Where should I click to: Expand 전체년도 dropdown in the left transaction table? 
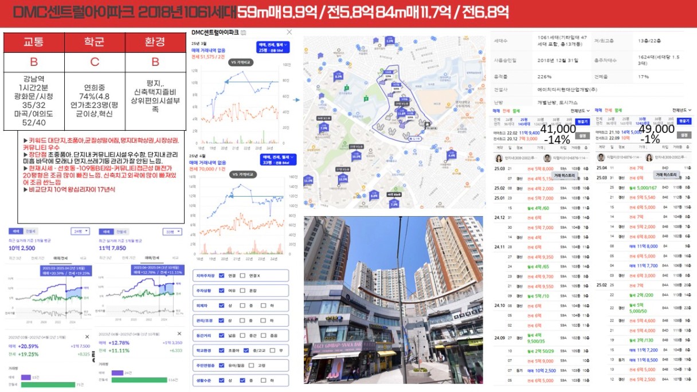(x=579, y=109)
